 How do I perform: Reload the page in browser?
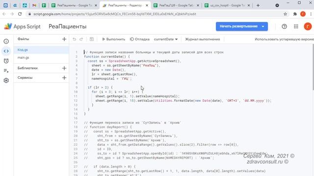pos(20,14)
